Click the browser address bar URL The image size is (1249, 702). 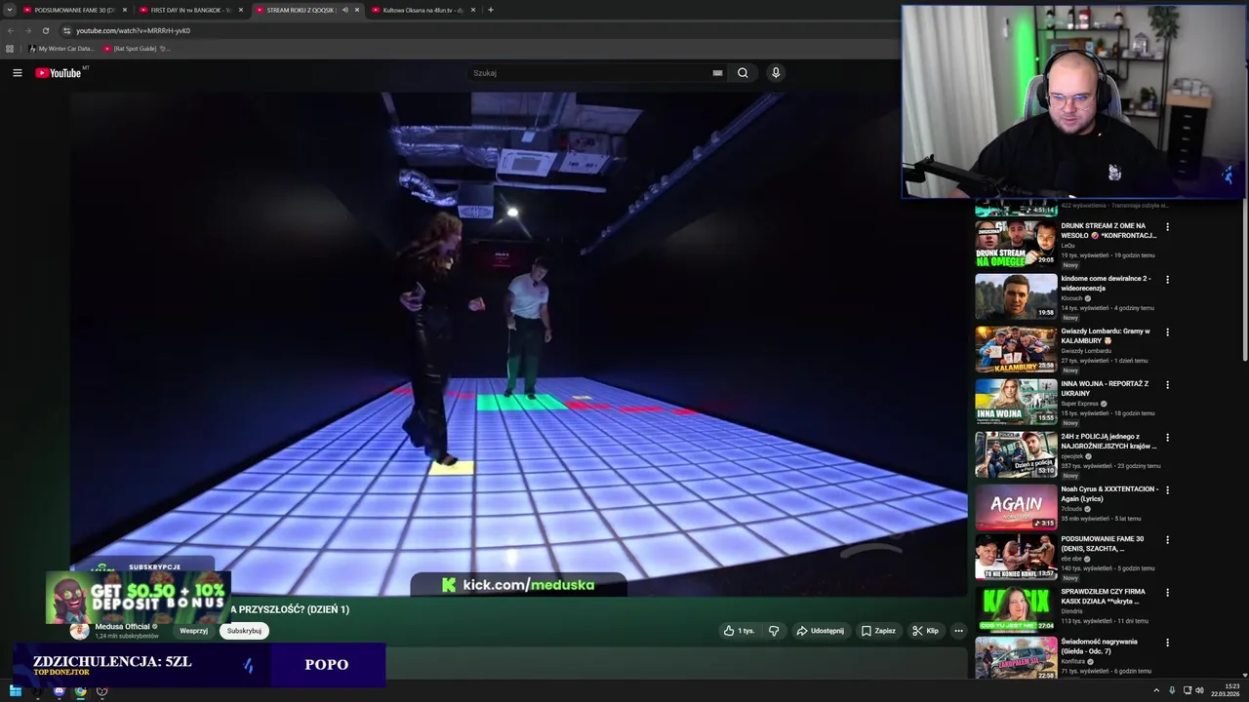tap(134, 30)
